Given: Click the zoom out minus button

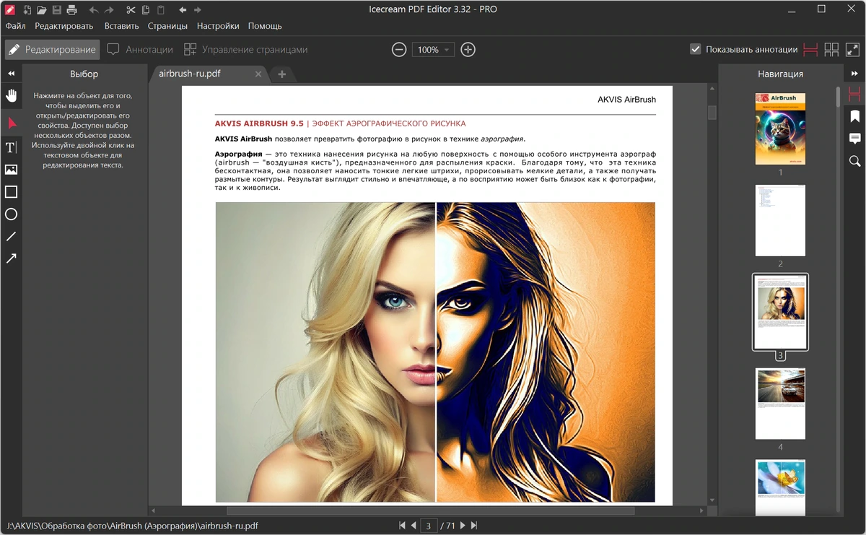Looking at the screenshot, I should 399,50.
